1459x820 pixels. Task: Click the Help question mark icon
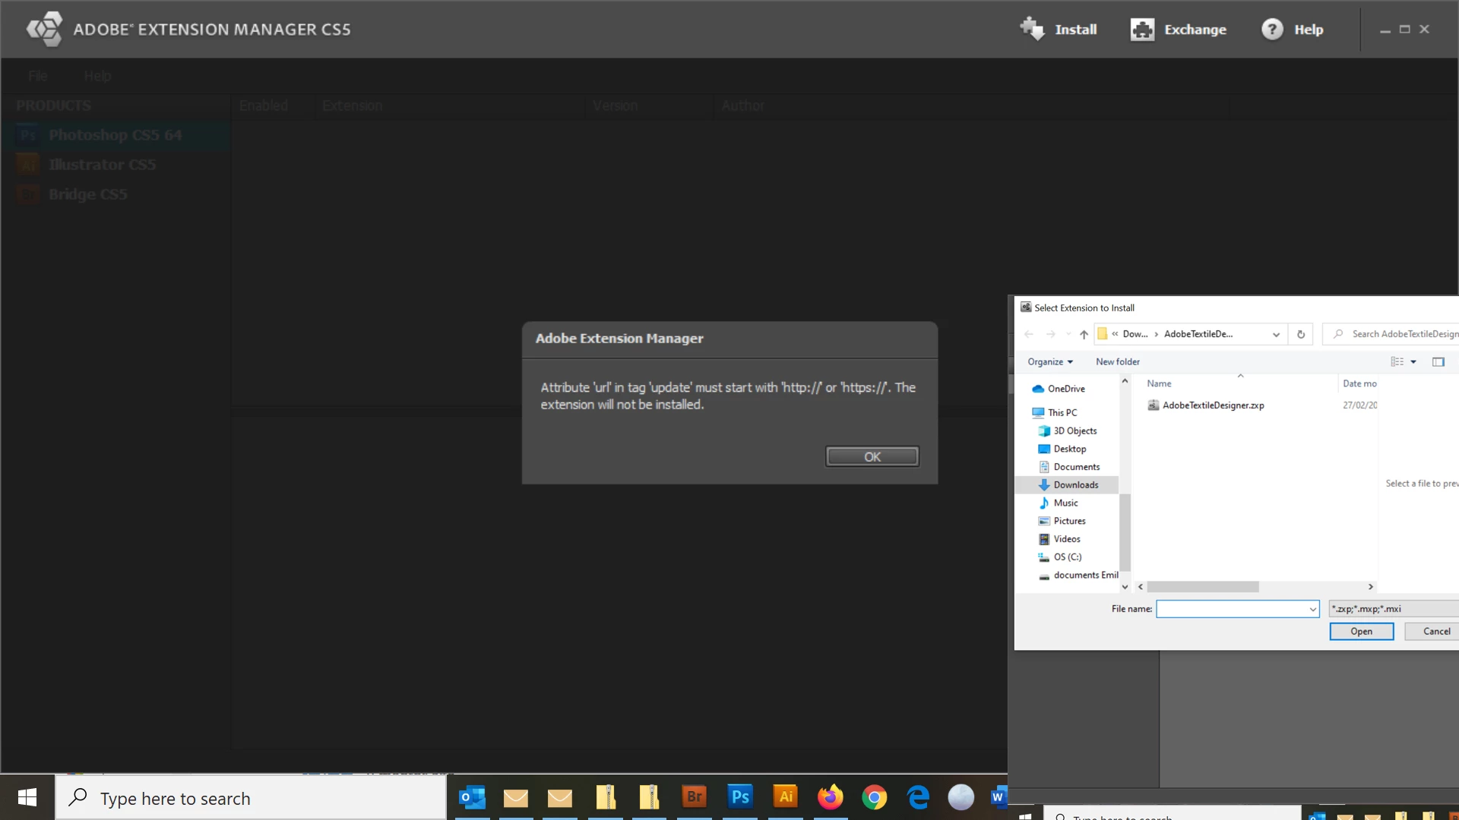point(1271,29)
